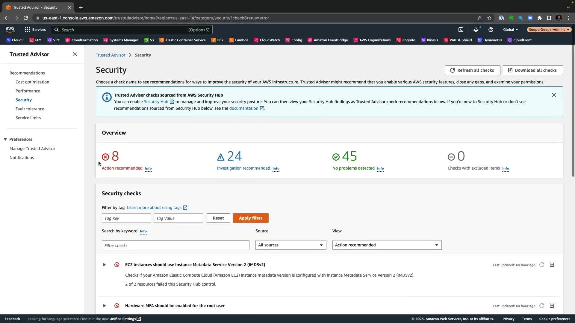Open the CloudShell terminal icon
This screenshot has height=323, width=575.
tap(461, 30)
